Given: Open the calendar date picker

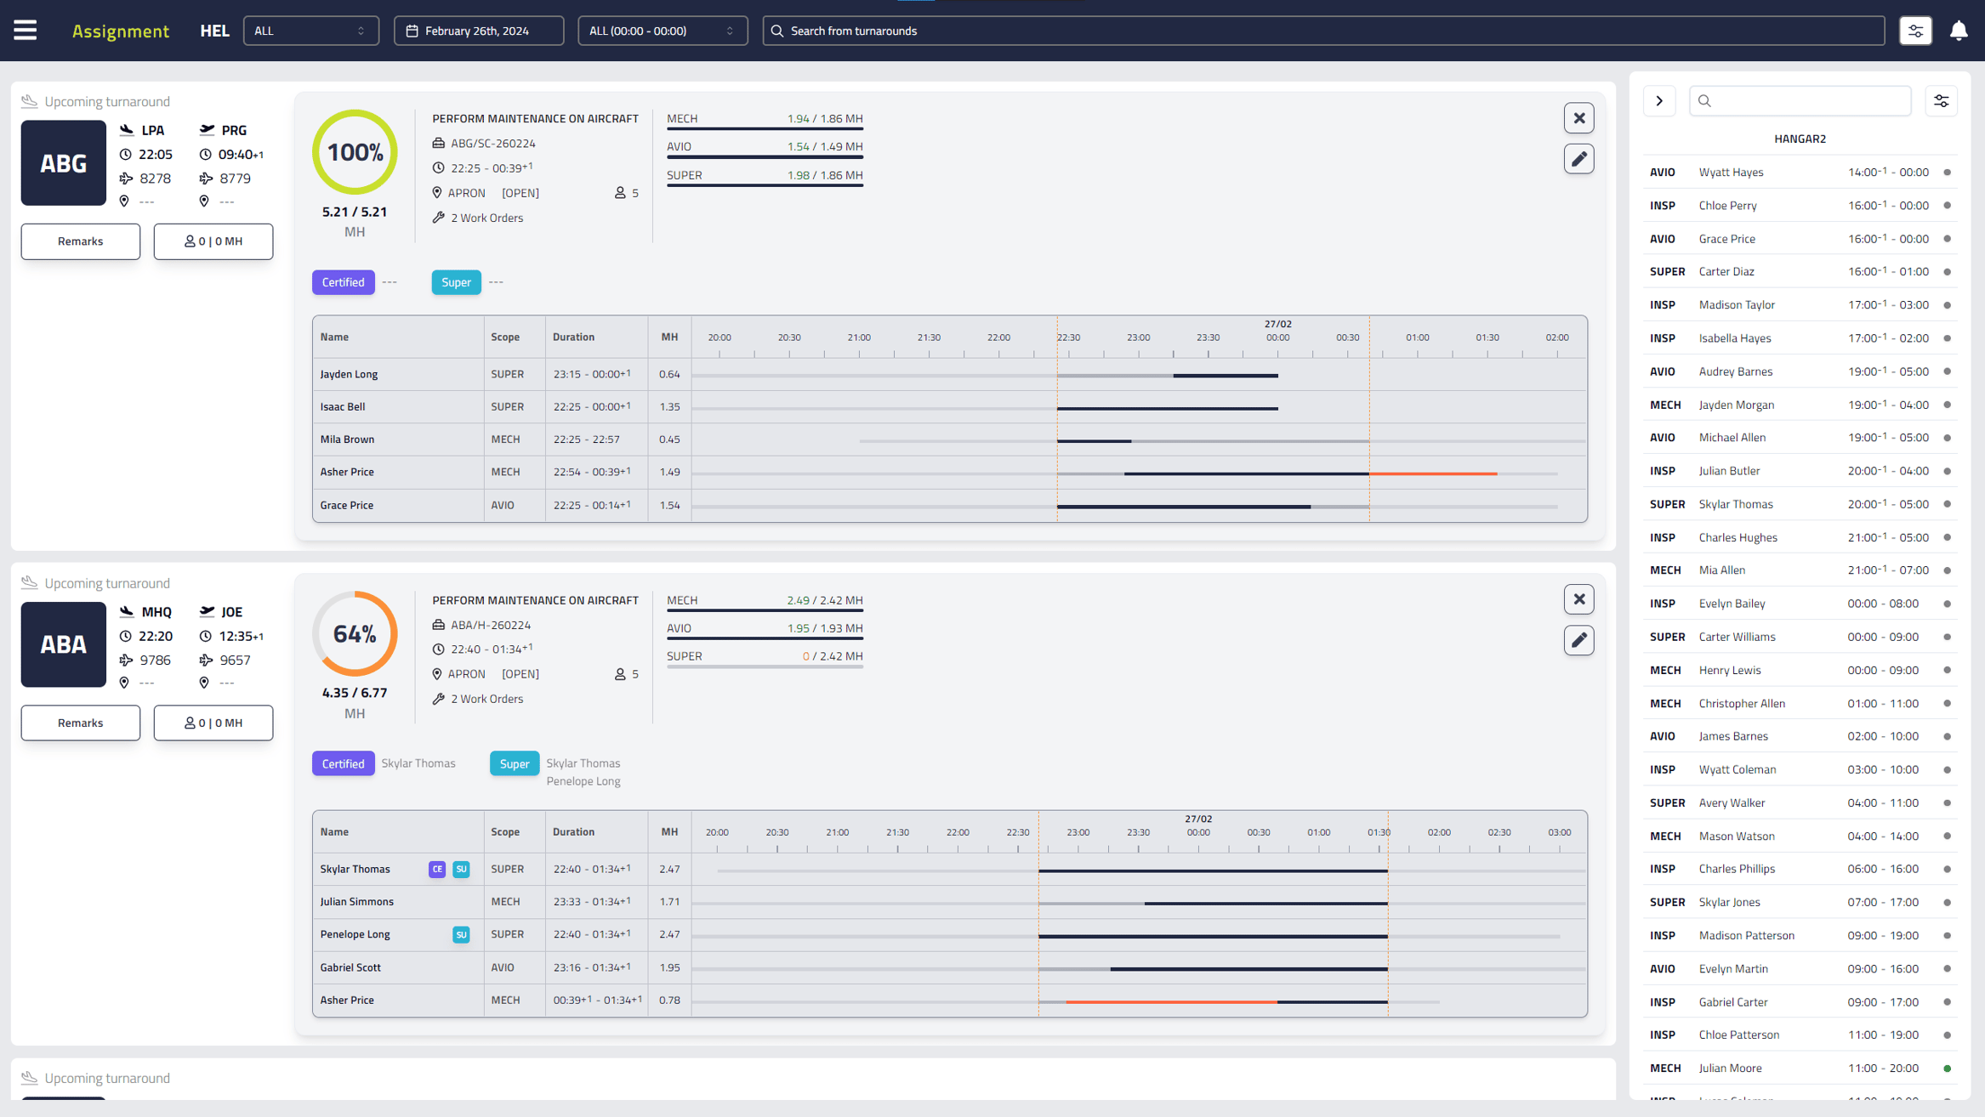Looking at the screenshot, I should (x=479, y=31).
